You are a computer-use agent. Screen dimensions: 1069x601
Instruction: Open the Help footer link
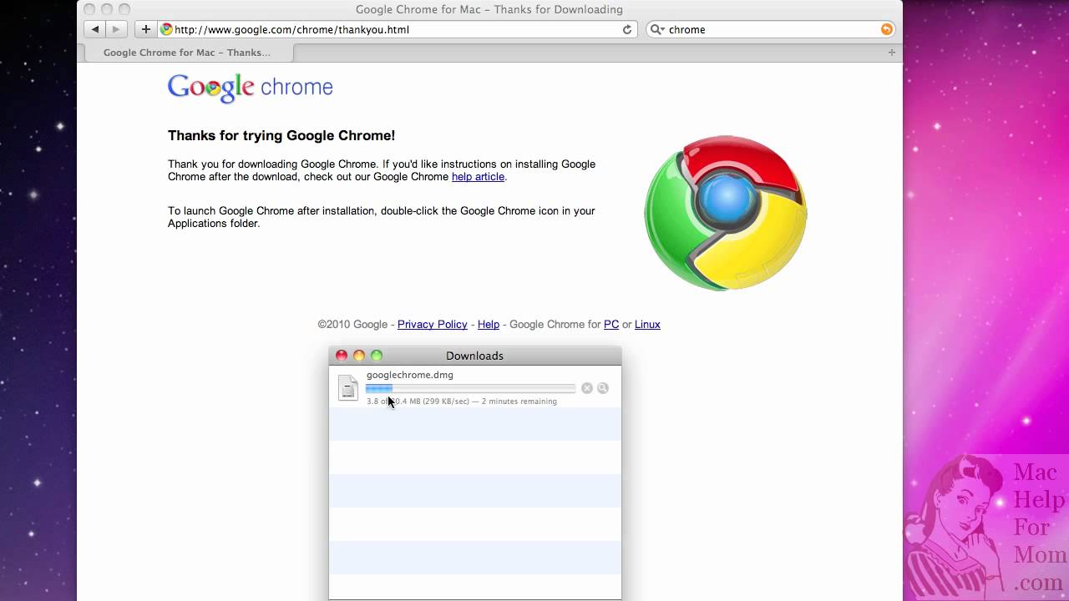[489, 325]
